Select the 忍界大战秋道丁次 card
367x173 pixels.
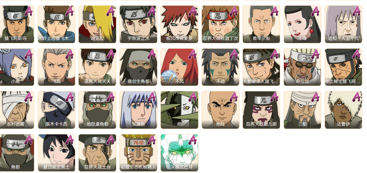pos(220,24)
